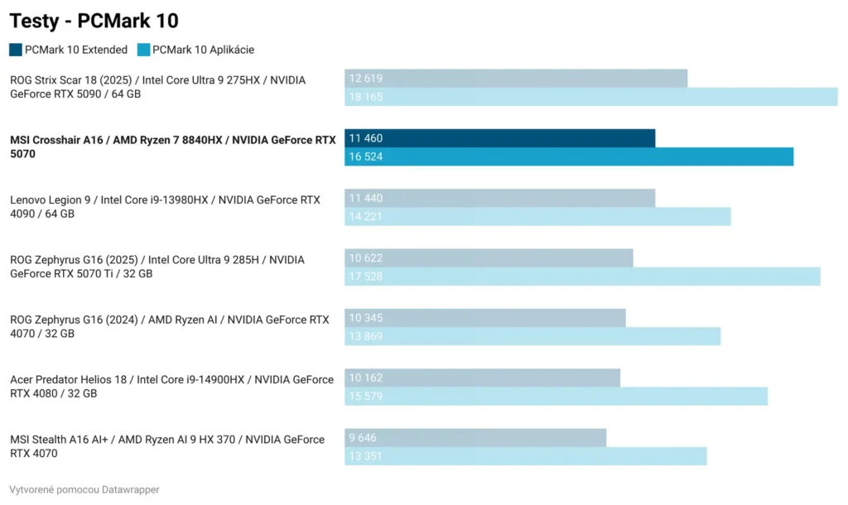
Task: Click the ROG Zephyrus G16 (2025) bar showing 17 528
Action: pyautogui.click(x=582, y=277)
